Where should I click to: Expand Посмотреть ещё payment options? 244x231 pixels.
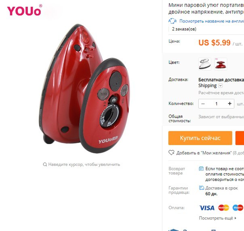point(218,218)
